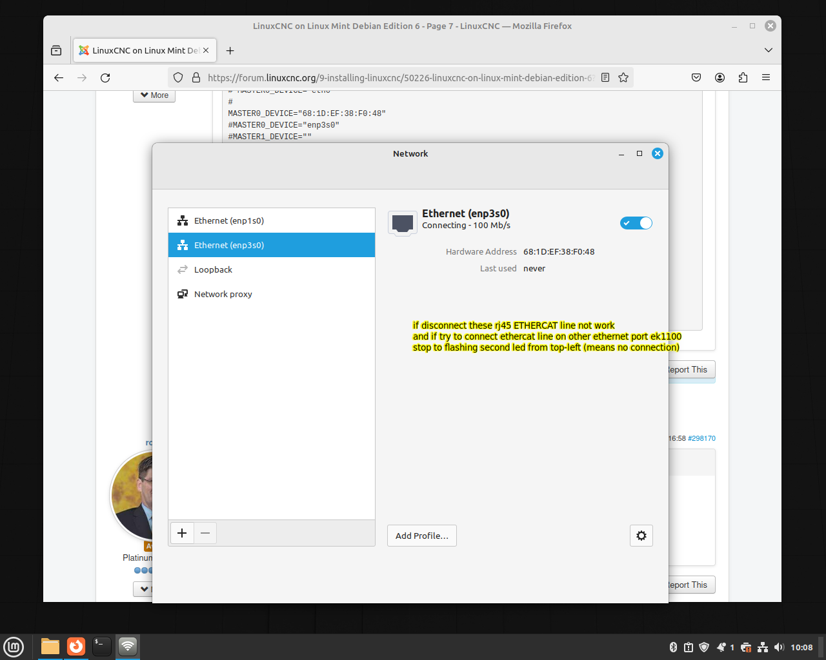The width and height of the screenshot is (826, 660).
Task: Click the Firefox taskbar launcher
Action: [76, 646]
